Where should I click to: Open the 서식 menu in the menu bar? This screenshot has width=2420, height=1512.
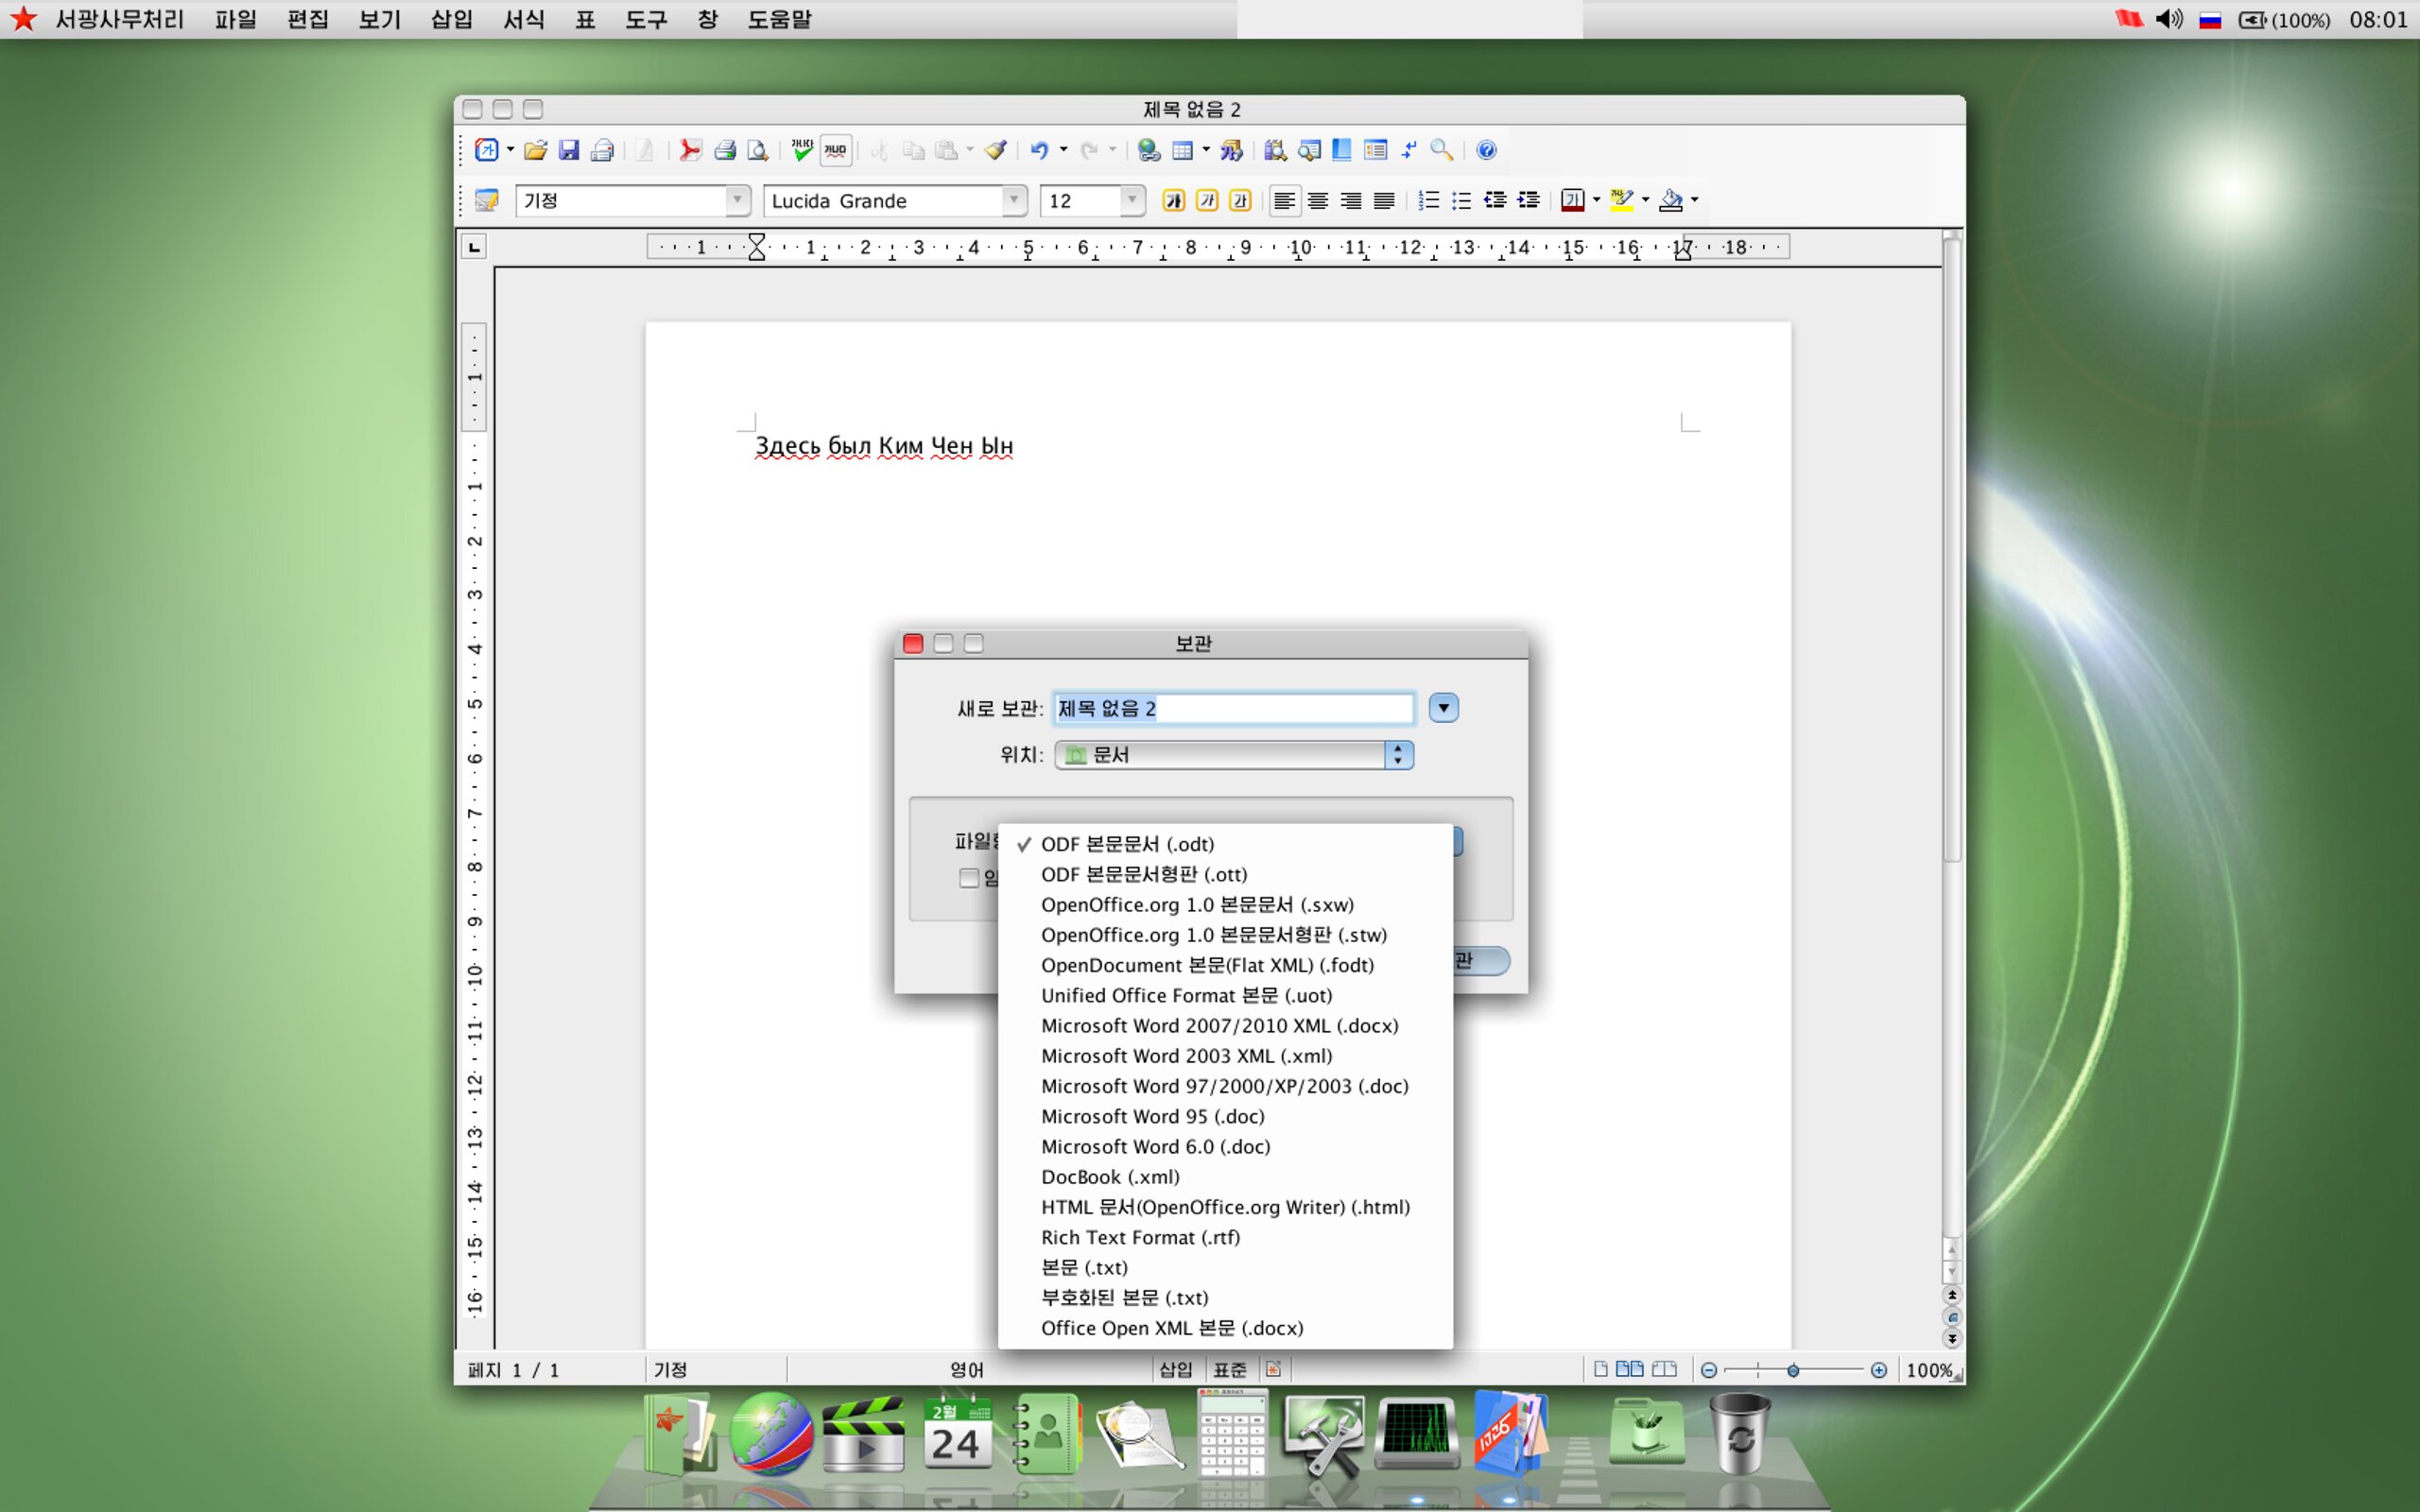pos(524,19)
